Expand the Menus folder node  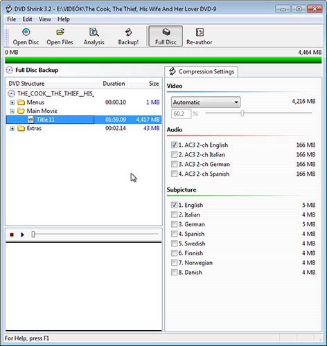(12, 102)
